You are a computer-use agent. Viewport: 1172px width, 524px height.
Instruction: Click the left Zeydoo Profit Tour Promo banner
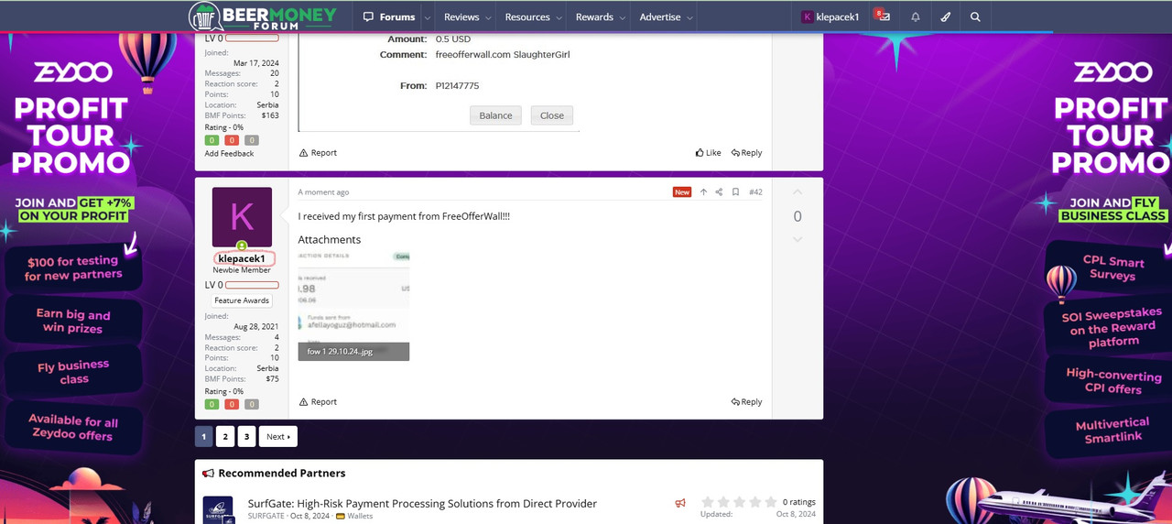73,278
